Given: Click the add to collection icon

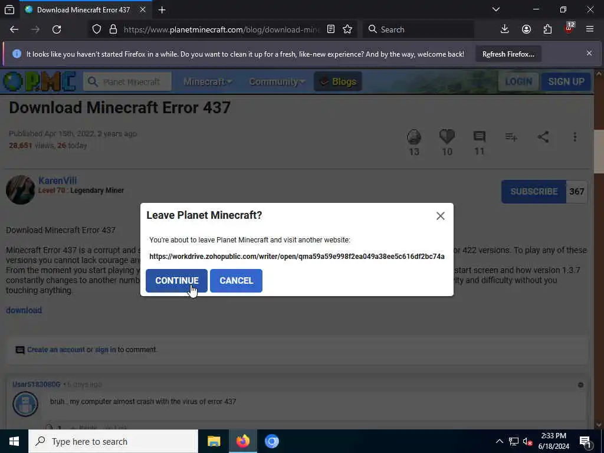Looking at the screenshot, I should click(x=511, y=137).
